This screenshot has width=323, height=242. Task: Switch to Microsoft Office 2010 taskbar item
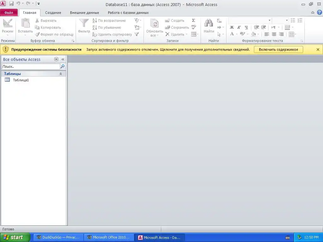[109, 237]
